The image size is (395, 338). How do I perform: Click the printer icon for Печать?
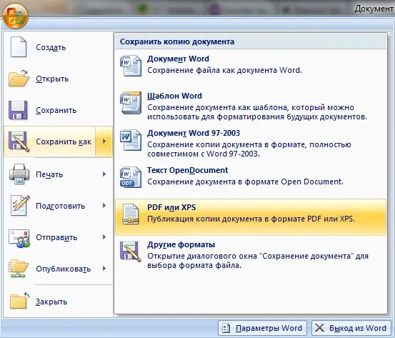point(19,174)
